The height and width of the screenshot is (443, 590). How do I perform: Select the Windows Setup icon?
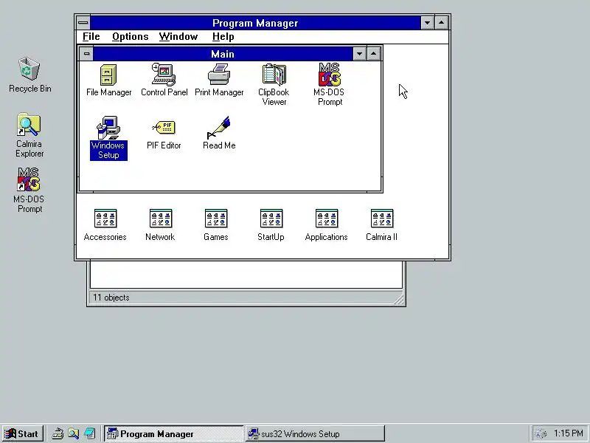point(108,138)
